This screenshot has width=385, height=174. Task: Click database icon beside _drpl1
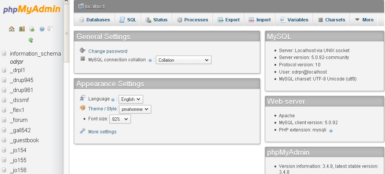coord(4,71)
